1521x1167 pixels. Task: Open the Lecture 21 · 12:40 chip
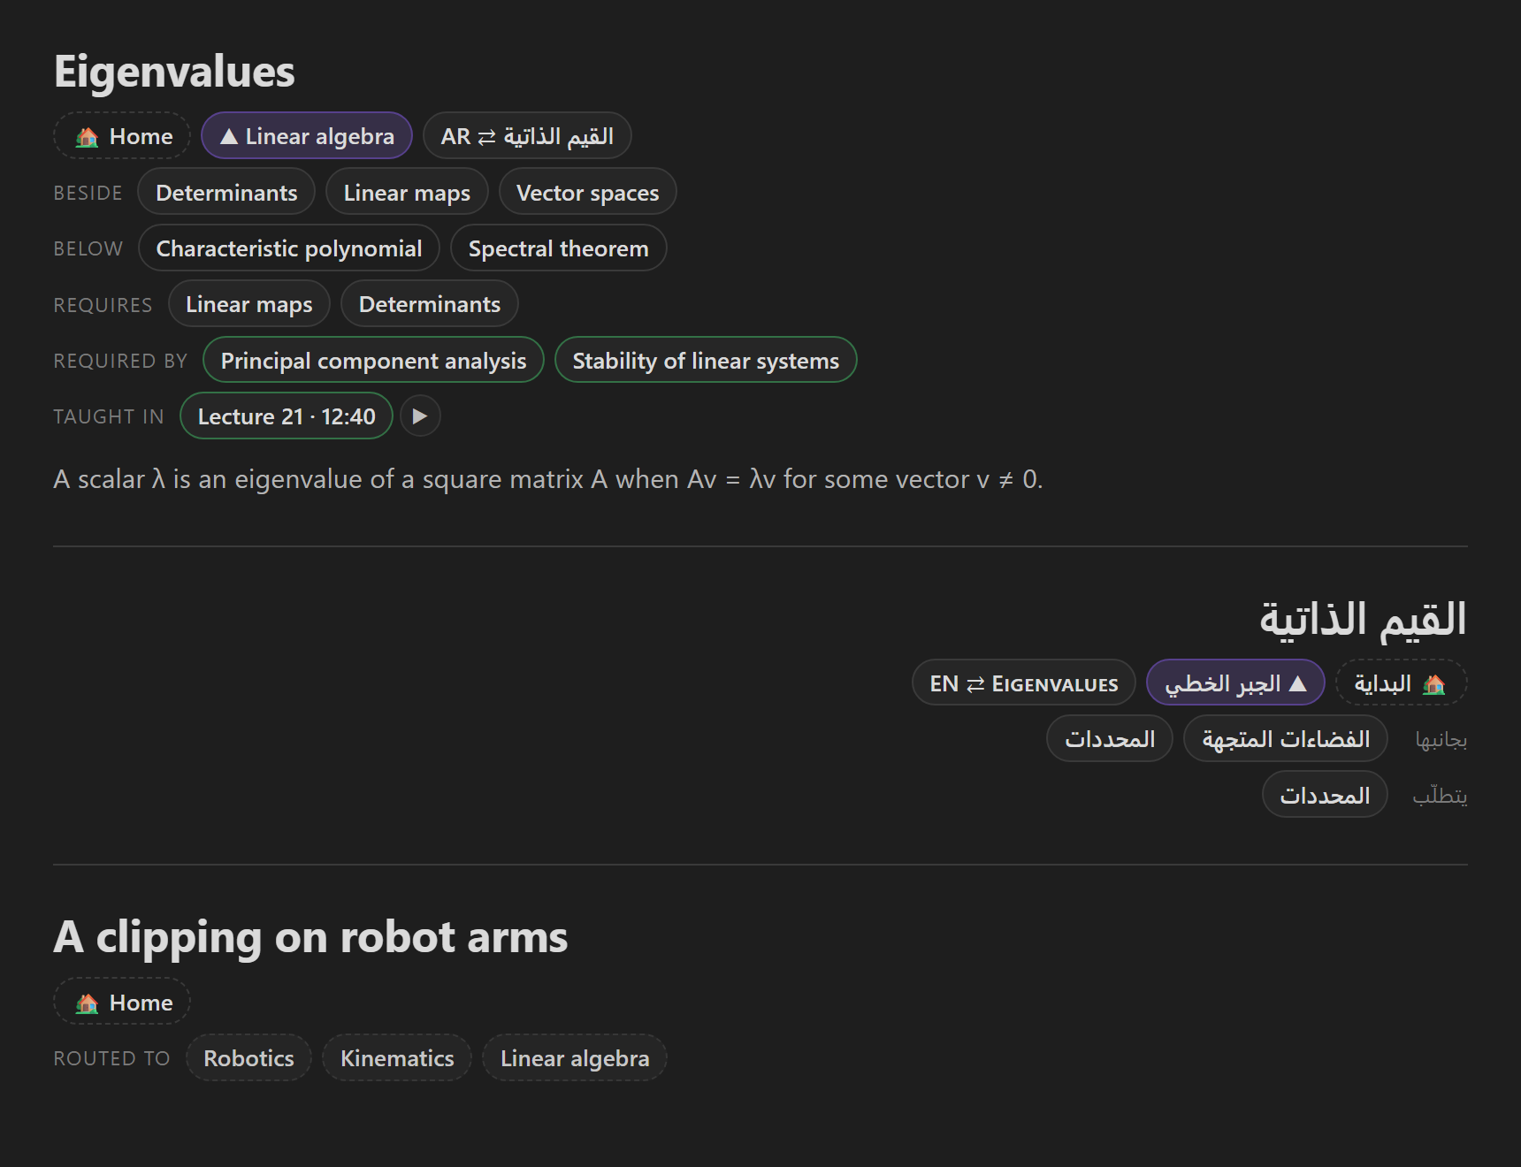tap(287, 416)
